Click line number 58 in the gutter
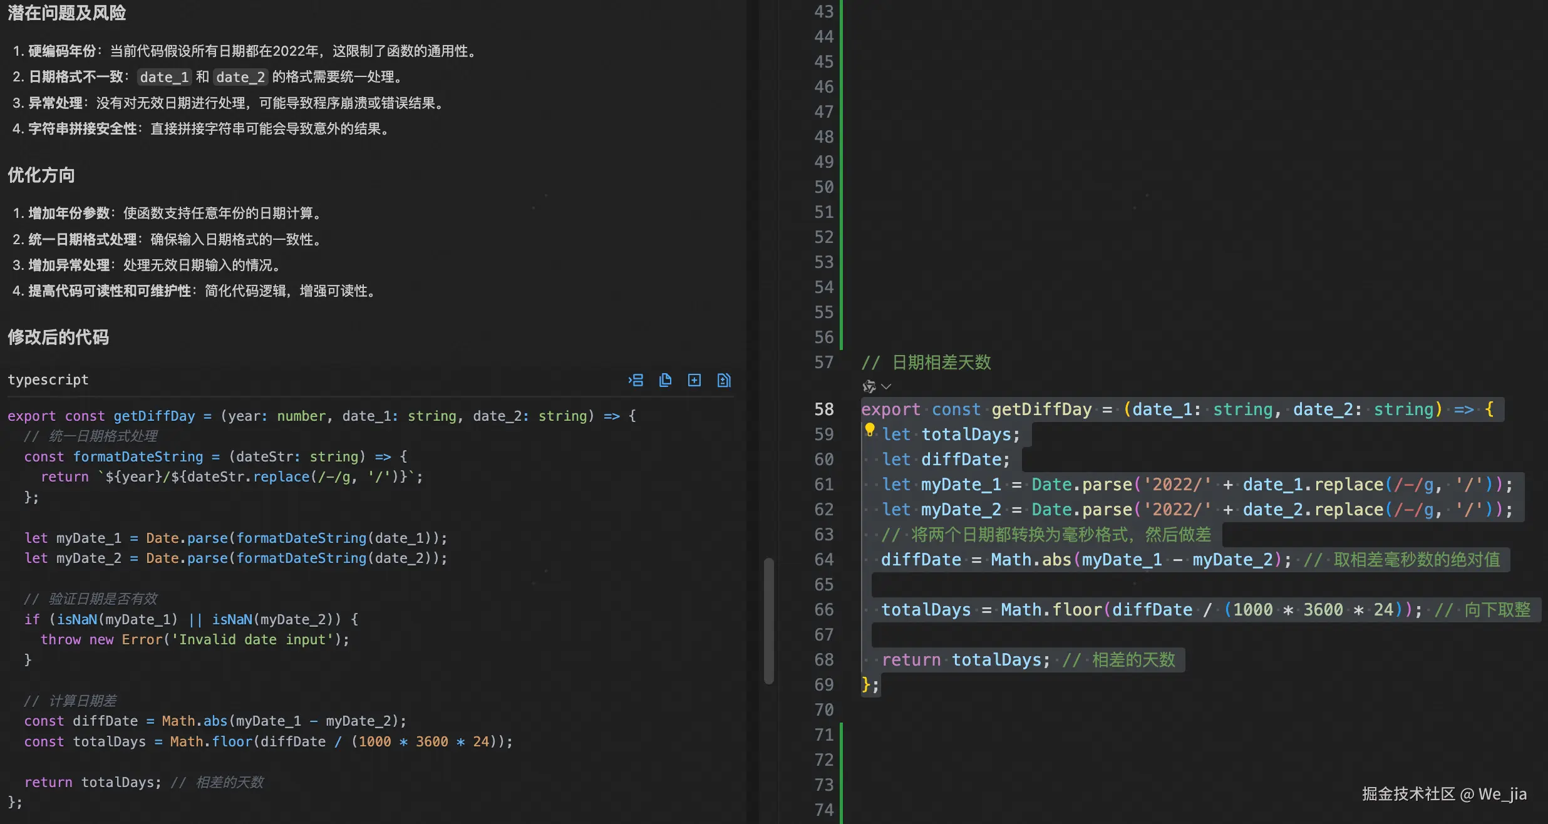The height and width of the screenshot is (824, 1548). click(x=824, y=409)
